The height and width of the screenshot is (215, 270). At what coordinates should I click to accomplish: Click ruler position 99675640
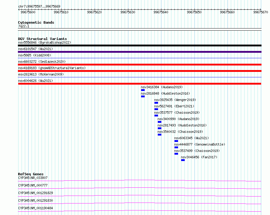[161, 12]
